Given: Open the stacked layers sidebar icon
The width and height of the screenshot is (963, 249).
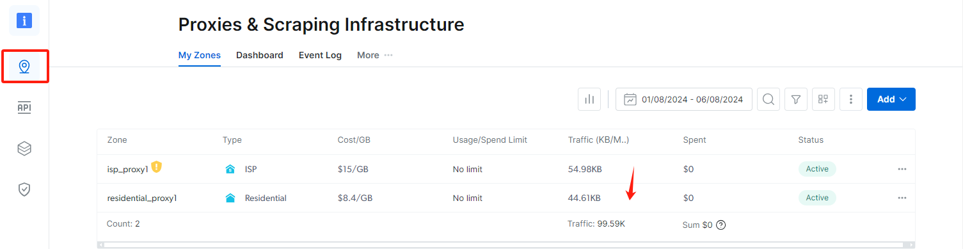Looking at the screenshot, I should (24, 149).
